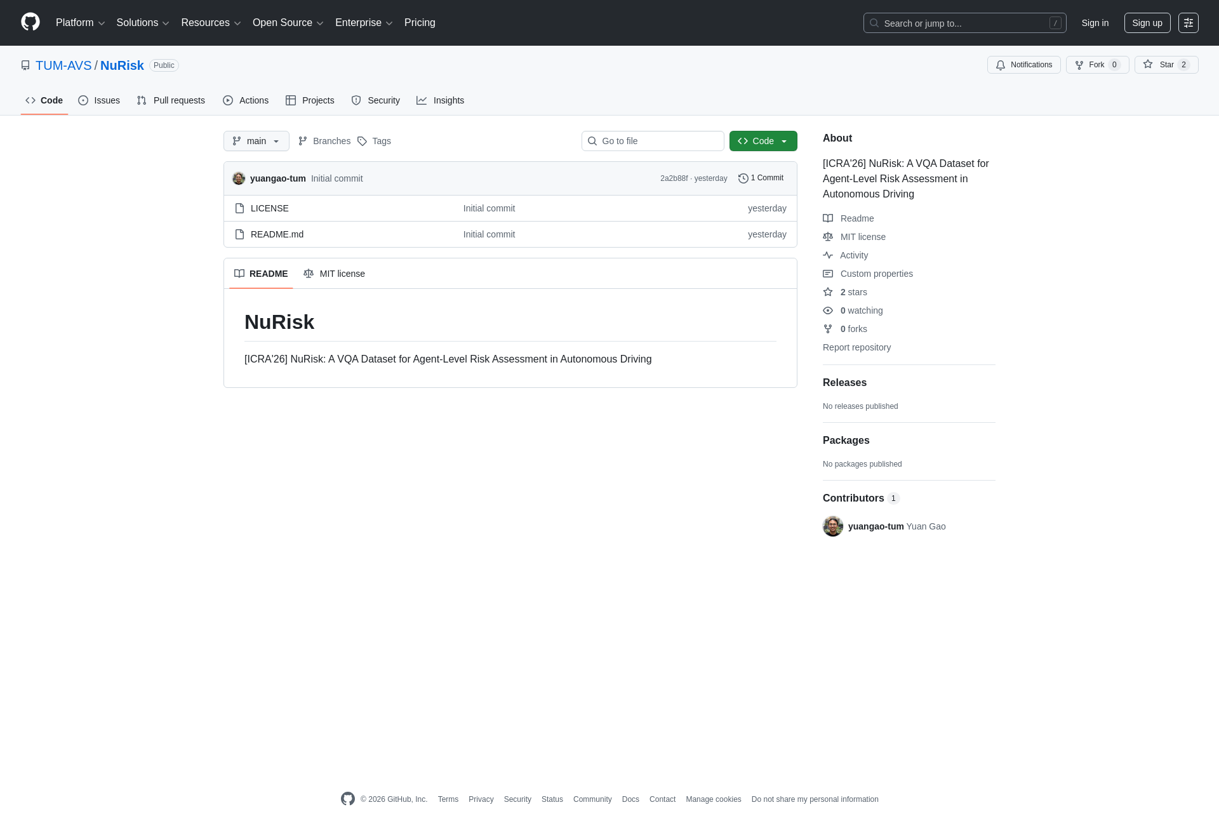Image resolution: width=1219 pixels, height=833 pixels.
Task: Switch to the Actions tab
Action: coord(246,100)
